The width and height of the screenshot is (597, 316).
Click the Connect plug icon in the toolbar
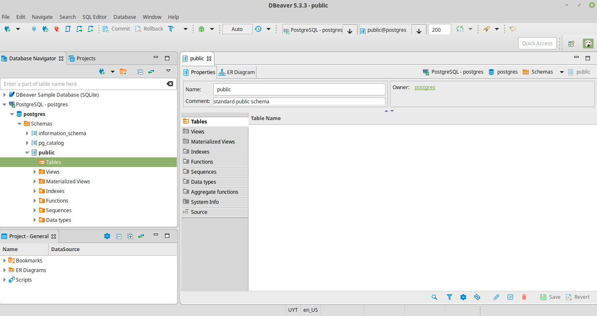(34, 29)
